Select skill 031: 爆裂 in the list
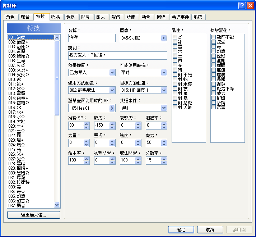The image size is (256, 237). click(x=31, y=177)
